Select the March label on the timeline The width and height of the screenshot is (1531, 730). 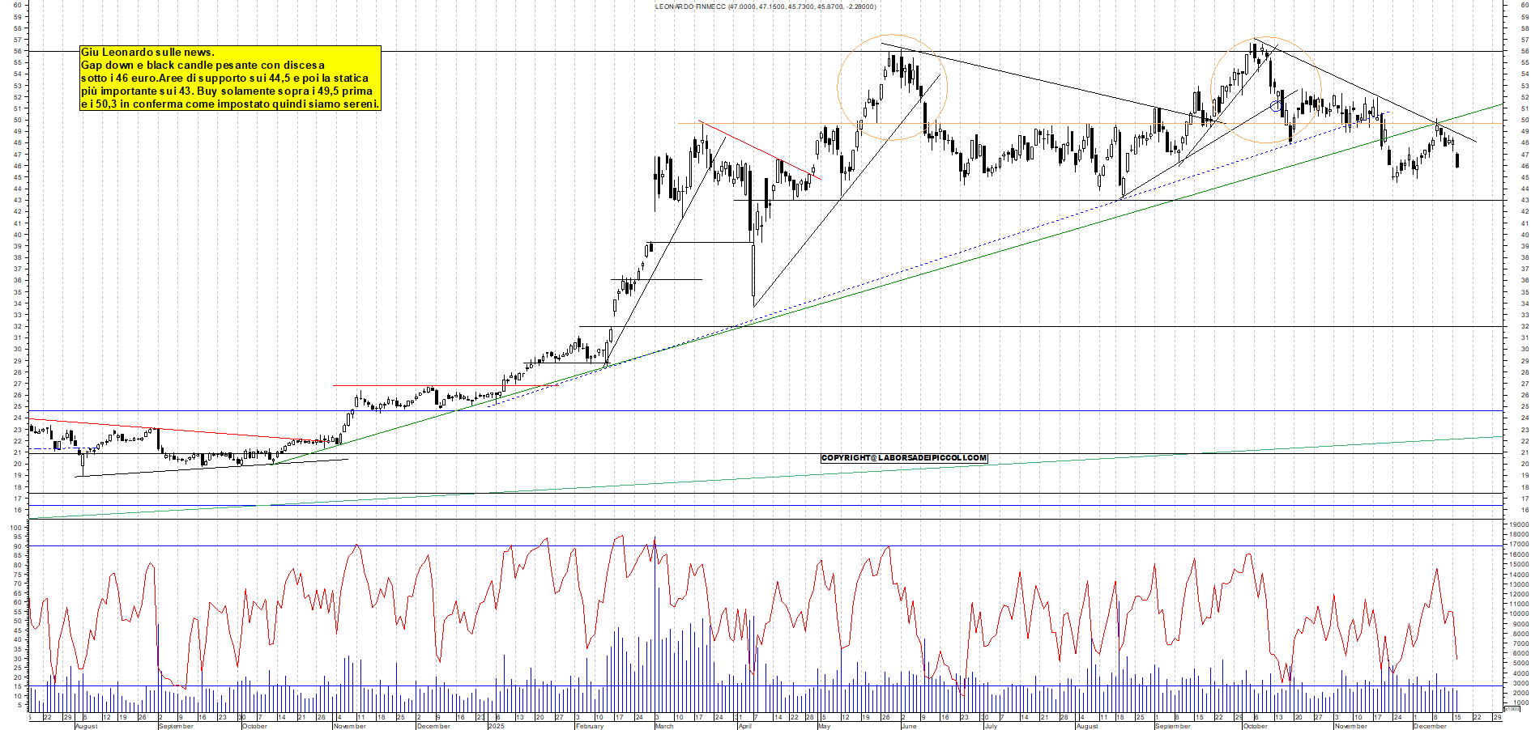[x=664, y=726]
